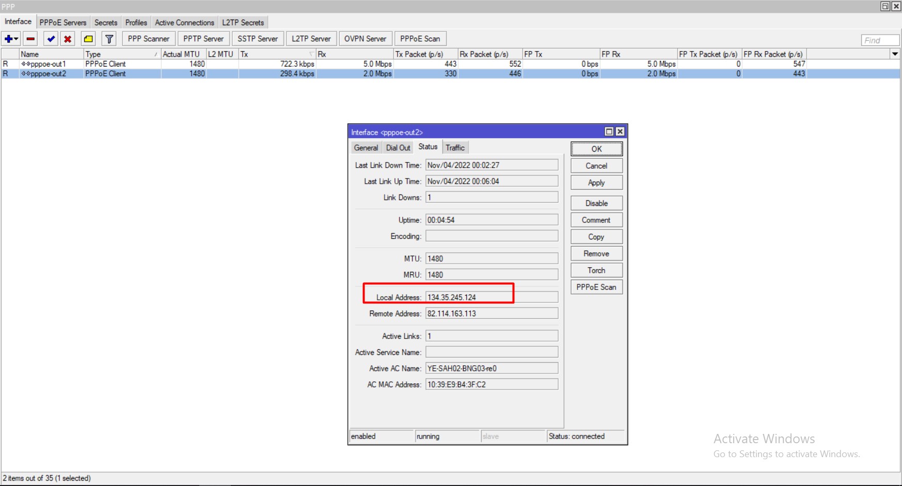The width and height of the screenshot is (902, 486).
Task: Close the pppoe-out2 dialog window
Action: [620, 132]
